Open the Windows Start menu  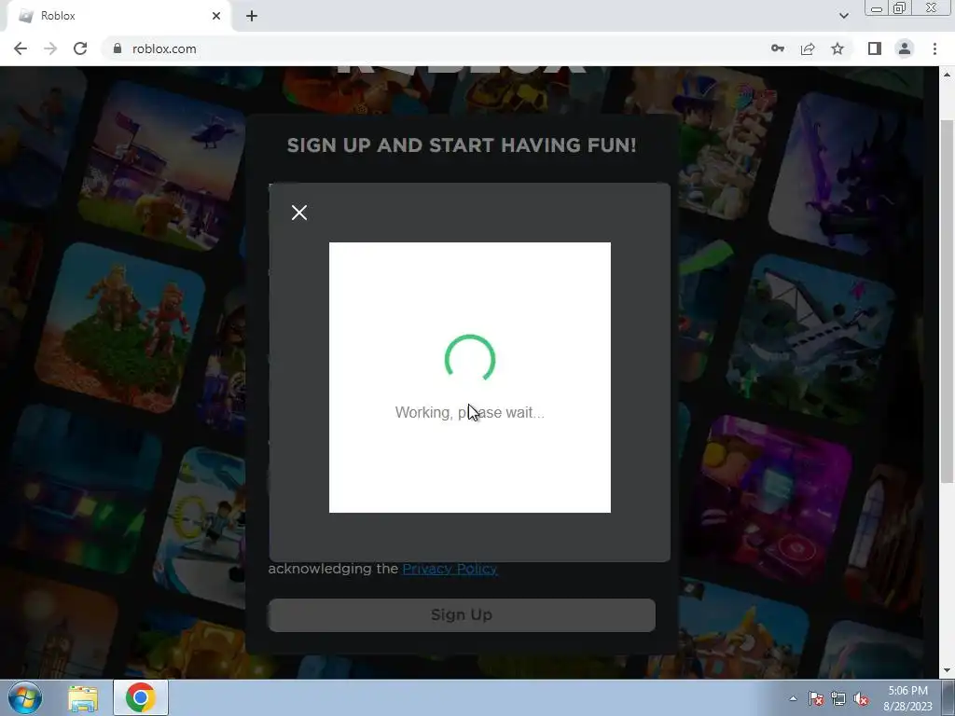(25, 697)
